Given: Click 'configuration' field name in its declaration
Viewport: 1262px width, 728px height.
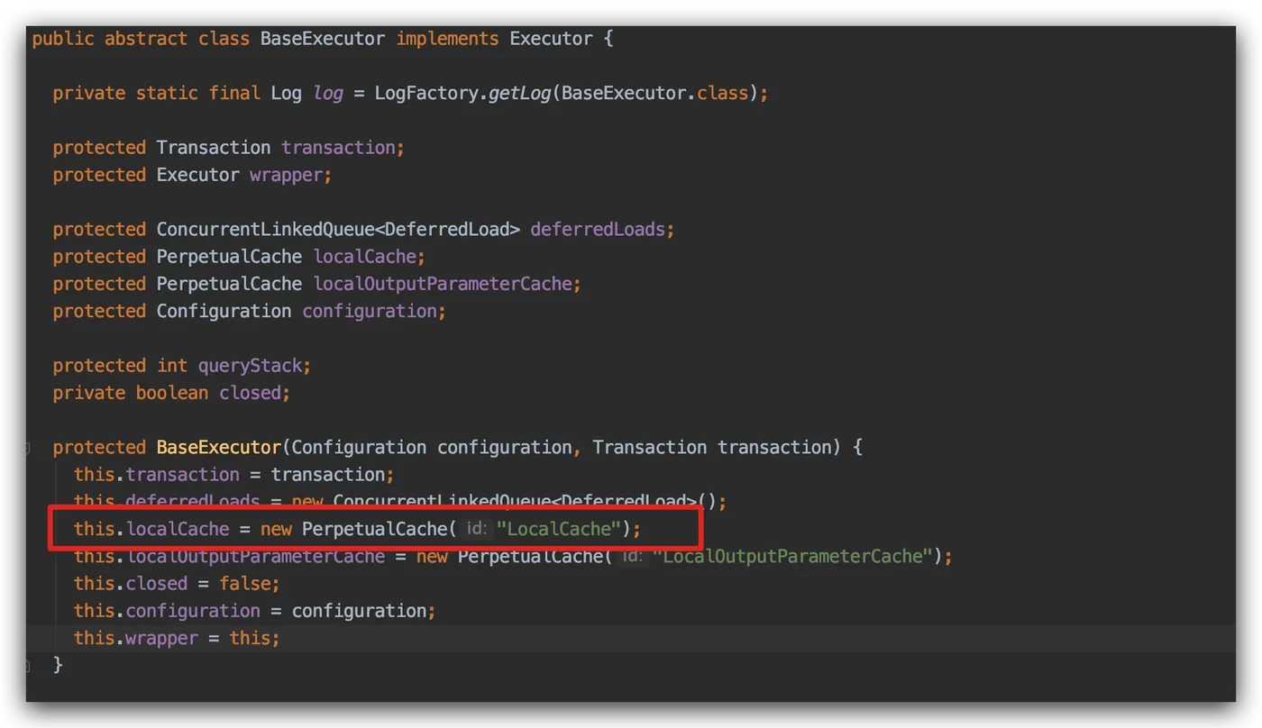Looking at the screenshot, I should pos(369,311).
